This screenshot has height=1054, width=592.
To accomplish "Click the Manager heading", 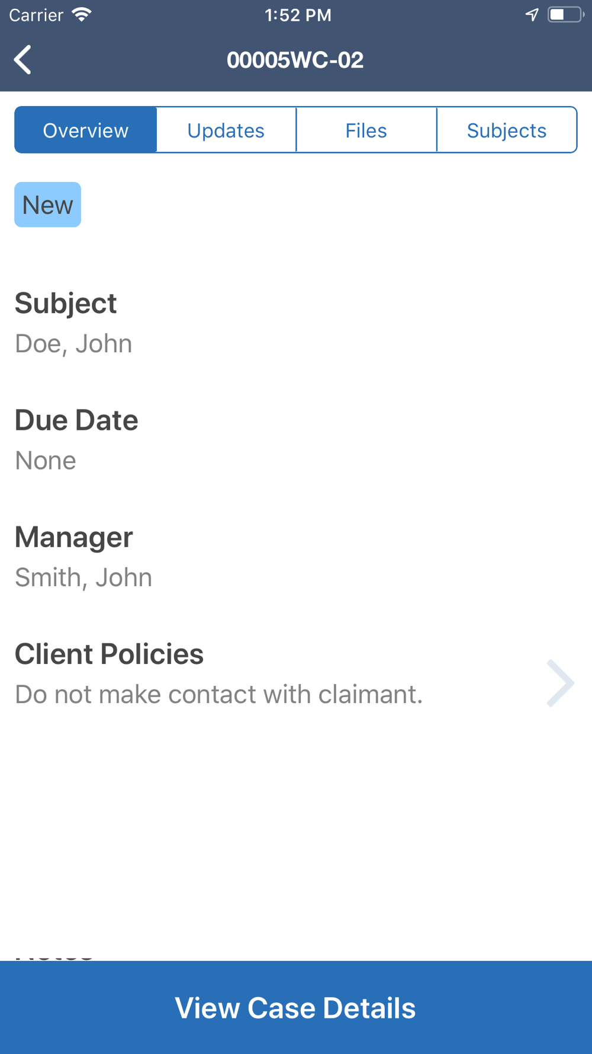I will 73,537.
